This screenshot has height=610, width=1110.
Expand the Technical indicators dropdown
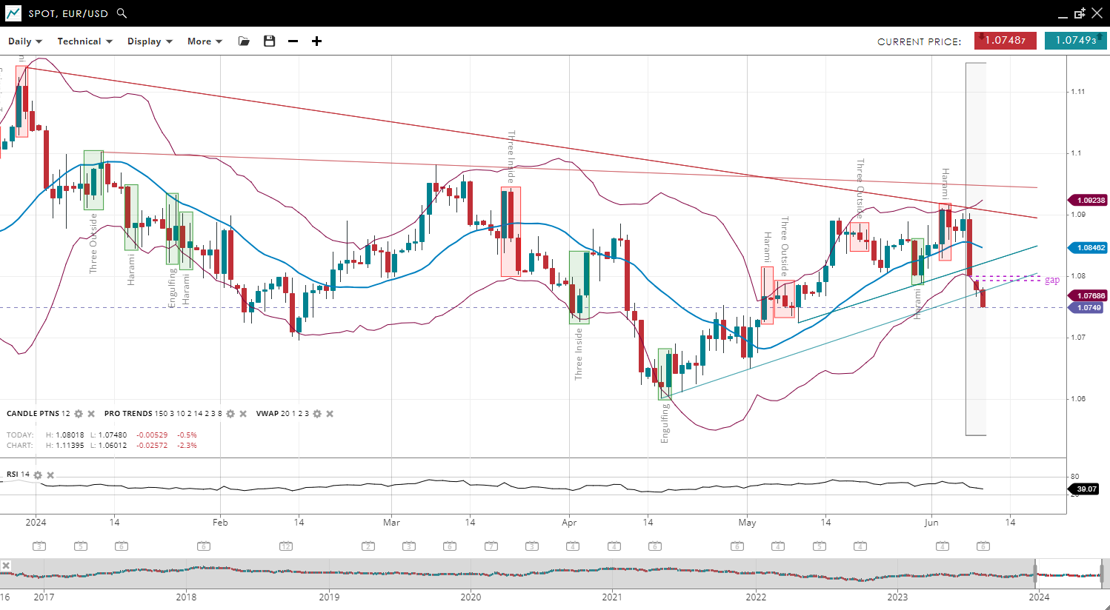point(84,41)
